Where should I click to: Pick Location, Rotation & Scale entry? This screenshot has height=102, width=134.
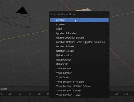pos(79,38)
